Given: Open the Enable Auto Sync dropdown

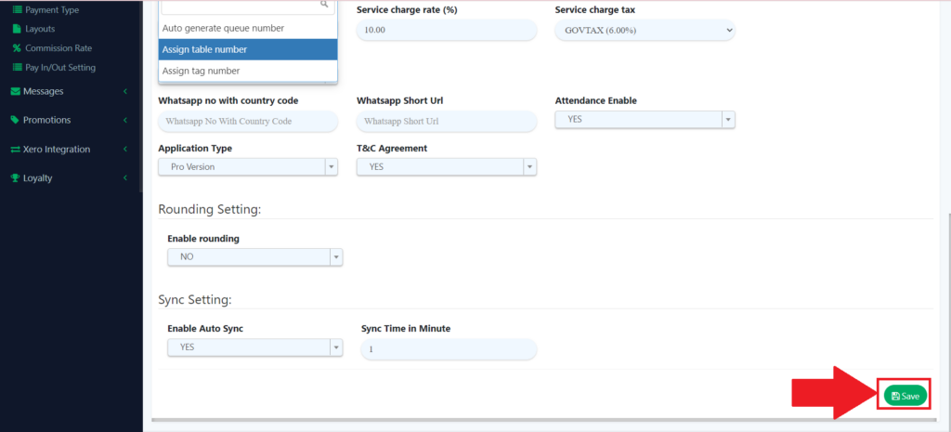Looking at the screenshot, I should (254, 347).
